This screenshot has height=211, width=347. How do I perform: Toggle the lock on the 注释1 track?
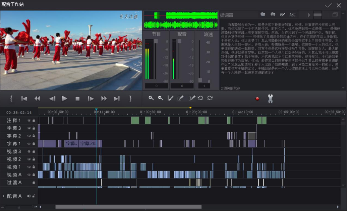click(x=34, y=121)
